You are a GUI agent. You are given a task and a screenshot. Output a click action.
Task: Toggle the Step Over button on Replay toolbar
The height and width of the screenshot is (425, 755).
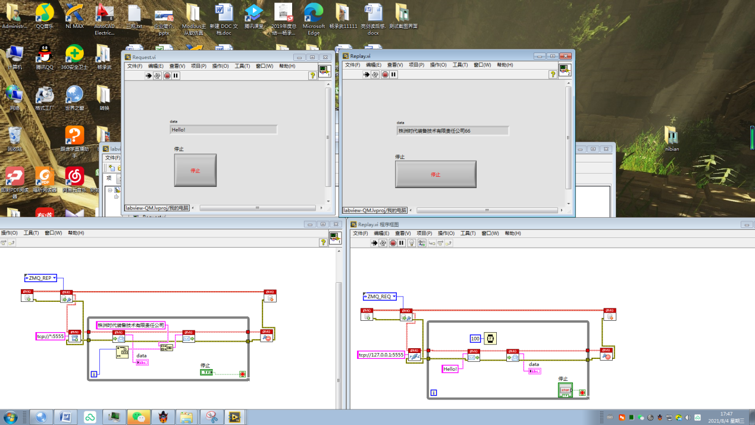440,243
